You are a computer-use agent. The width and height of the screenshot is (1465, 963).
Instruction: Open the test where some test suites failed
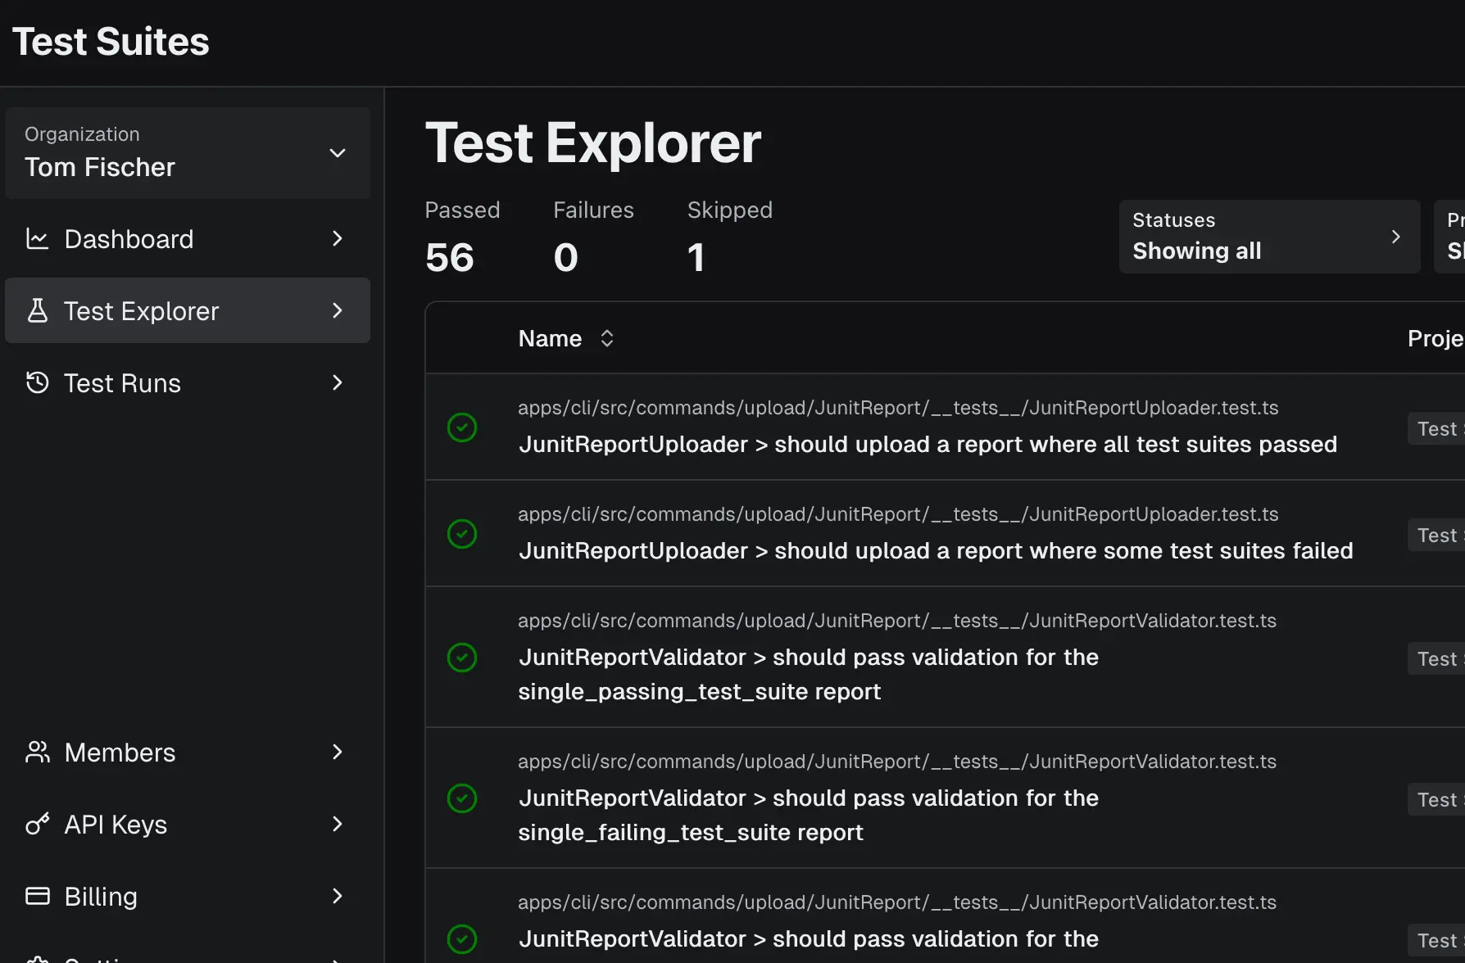click(x=934, y=550)
